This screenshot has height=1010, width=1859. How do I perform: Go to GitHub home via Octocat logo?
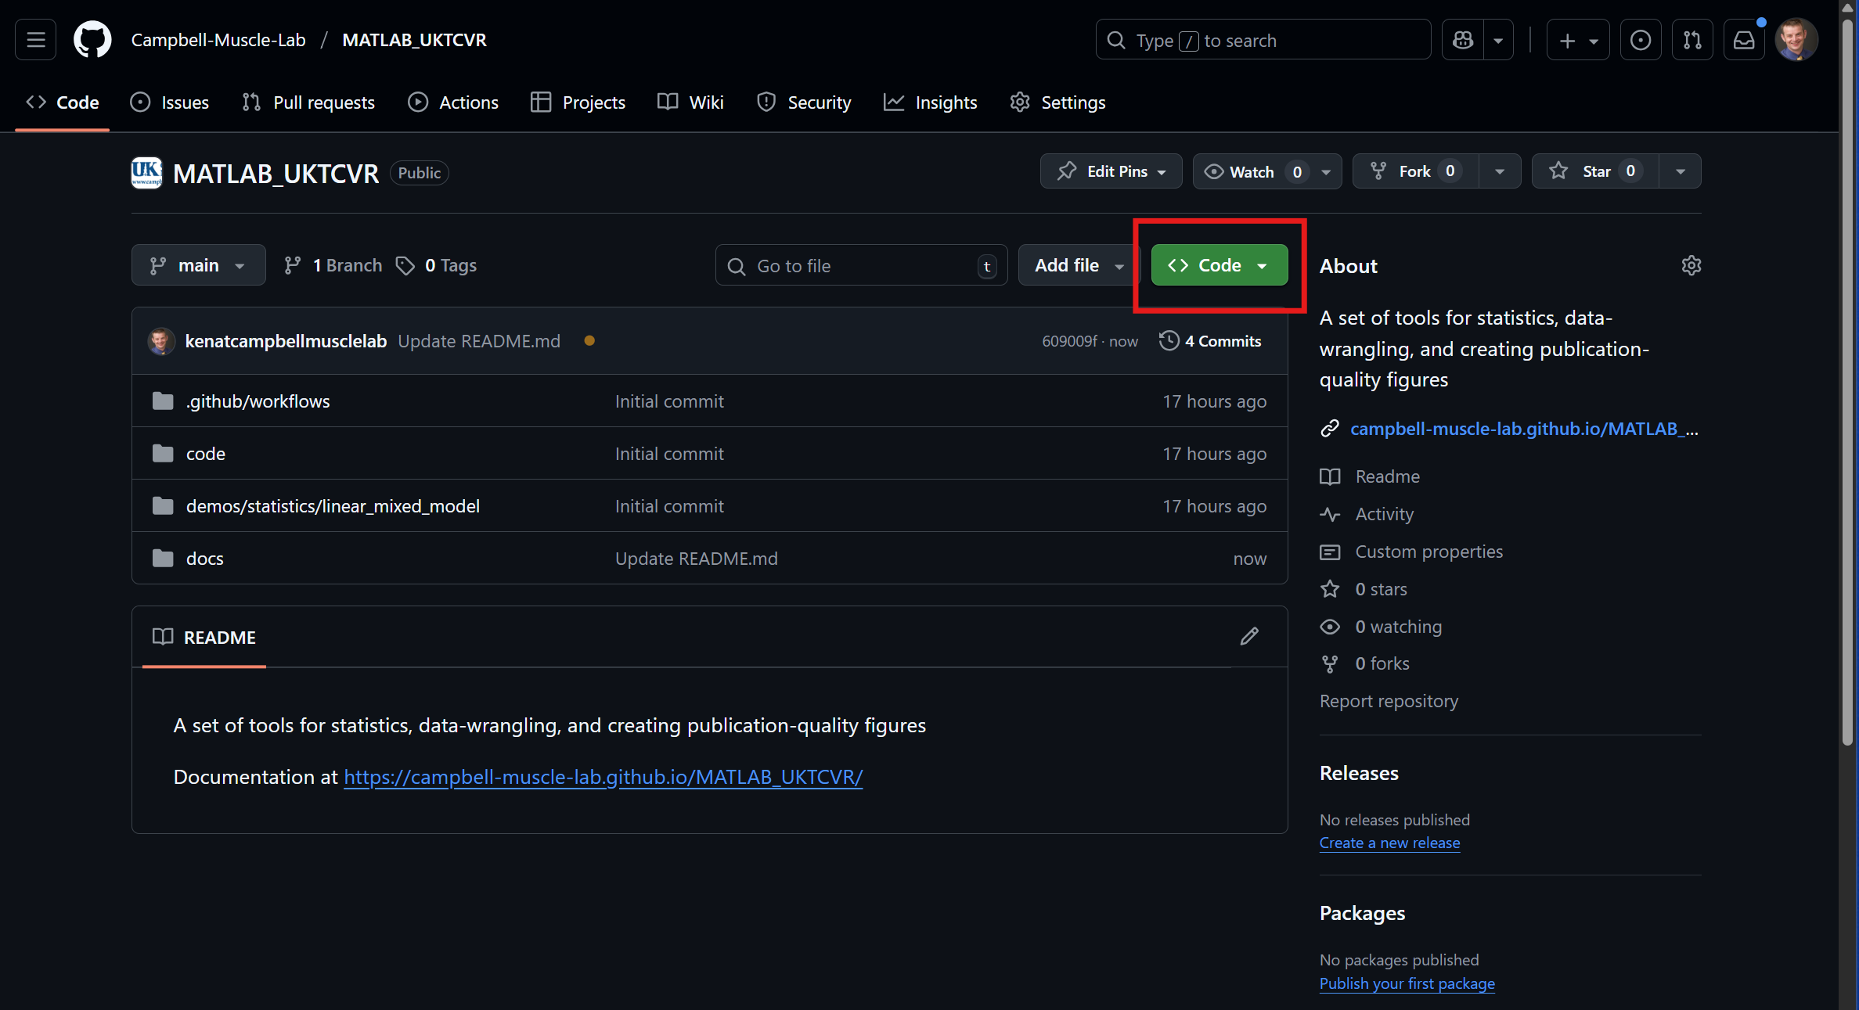click(92, 40)
